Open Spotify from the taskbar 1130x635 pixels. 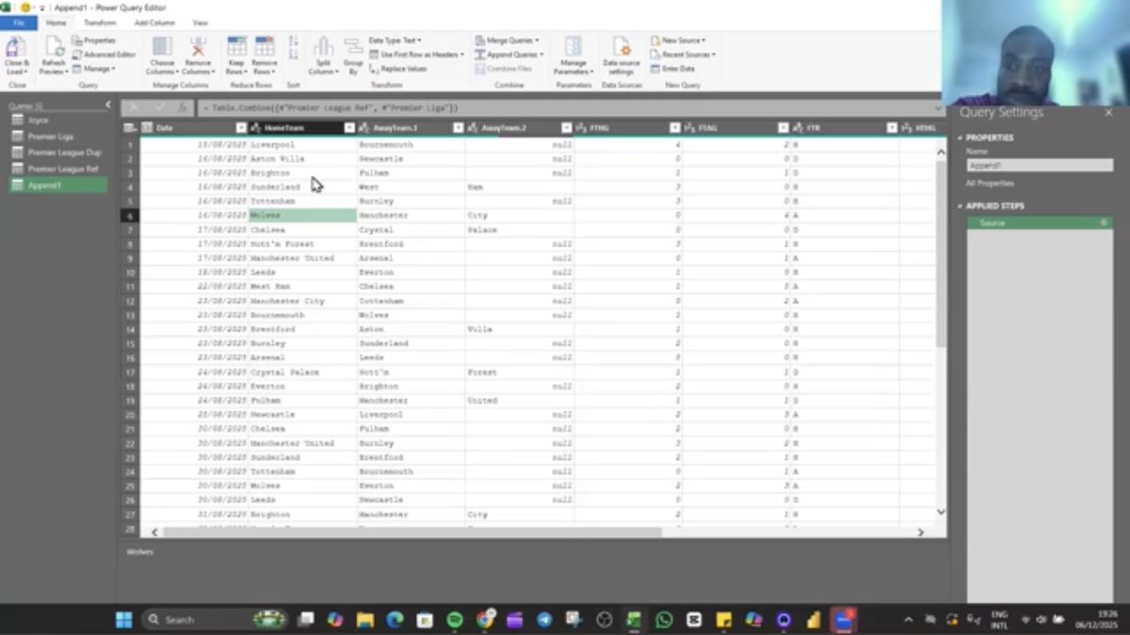point(454,619)
